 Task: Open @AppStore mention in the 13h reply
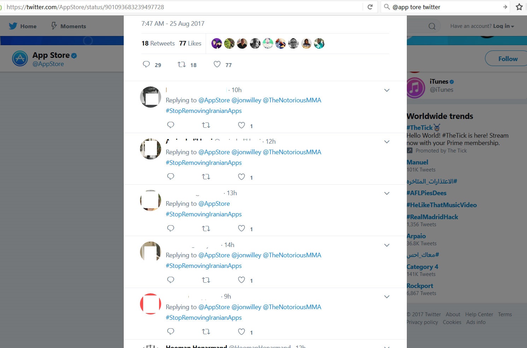[x=214, y=204]
